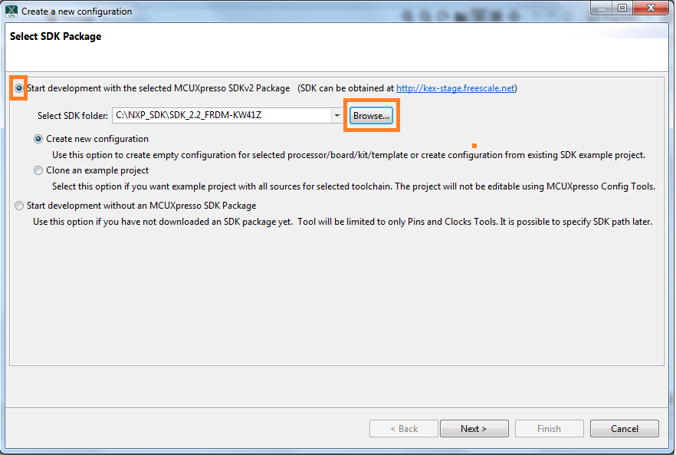Choose the Create new configuration option
Viewport: 676px width, 455px height.
(x=38, y=140)
